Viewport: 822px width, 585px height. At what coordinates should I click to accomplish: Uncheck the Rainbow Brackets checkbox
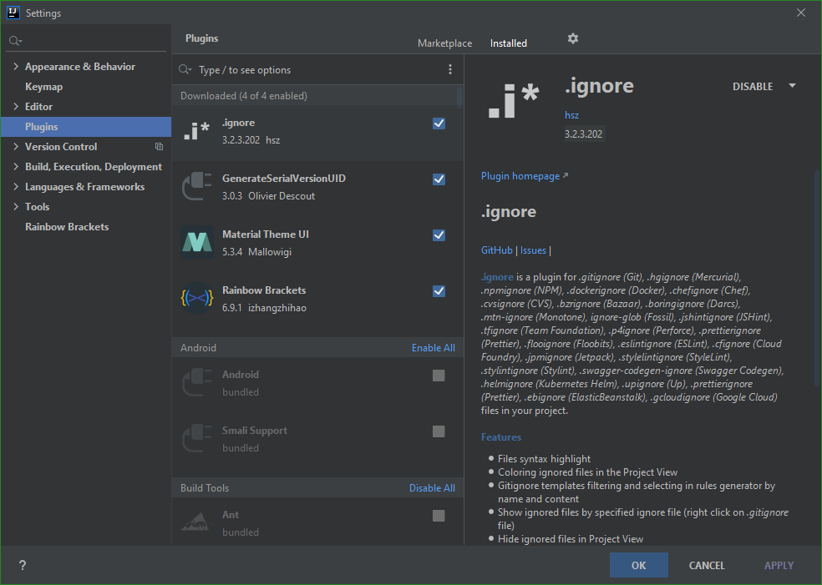click(439, 290)
